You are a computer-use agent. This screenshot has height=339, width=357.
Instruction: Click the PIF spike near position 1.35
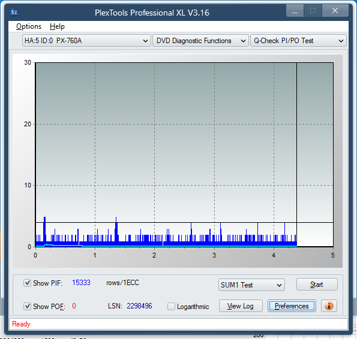(x=116, y=229)
